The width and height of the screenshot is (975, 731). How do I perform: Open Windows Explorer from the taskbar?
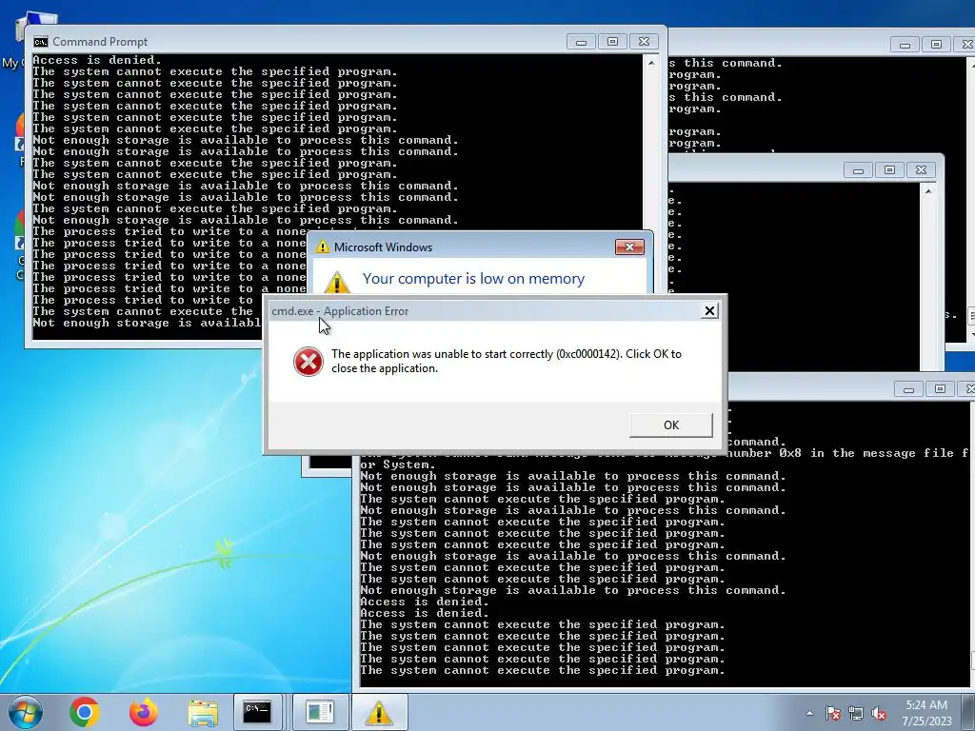tap(203, 713)
